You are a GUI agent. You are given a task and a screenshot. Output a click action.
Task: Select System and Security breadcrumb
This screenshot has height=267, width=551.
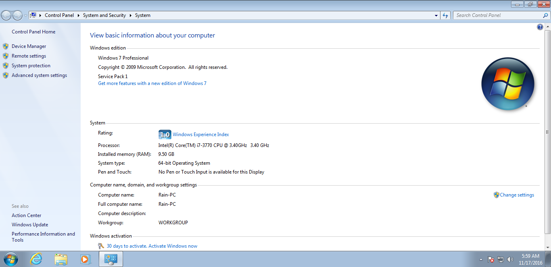tap(104, 15)
